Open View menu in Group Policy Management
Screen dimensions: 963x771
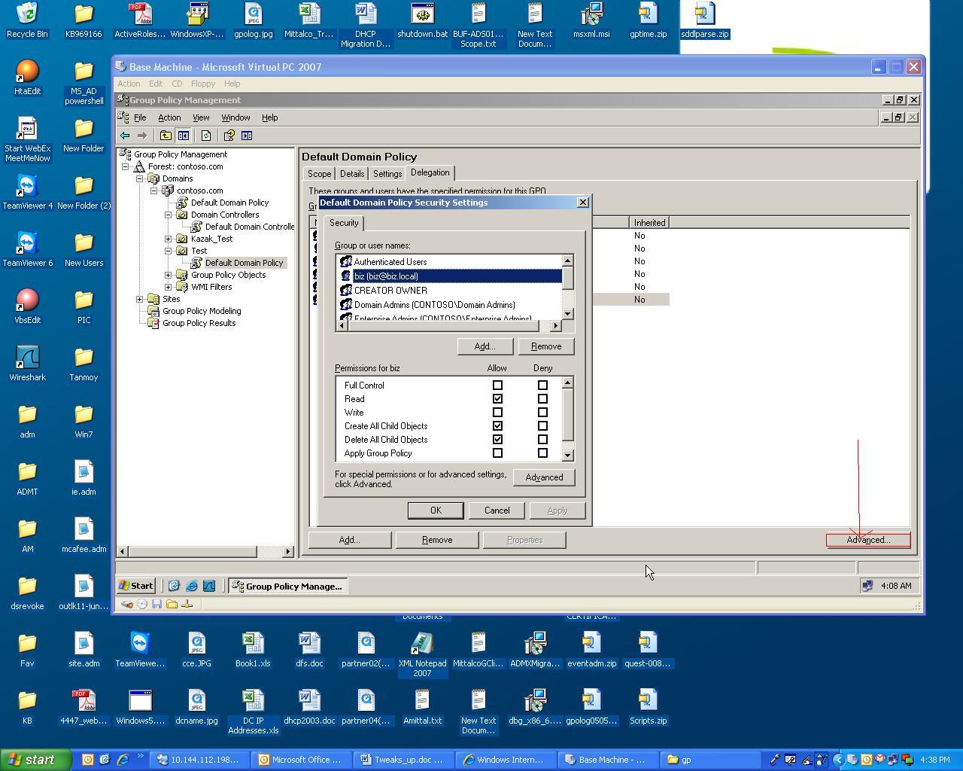point(201,117)
